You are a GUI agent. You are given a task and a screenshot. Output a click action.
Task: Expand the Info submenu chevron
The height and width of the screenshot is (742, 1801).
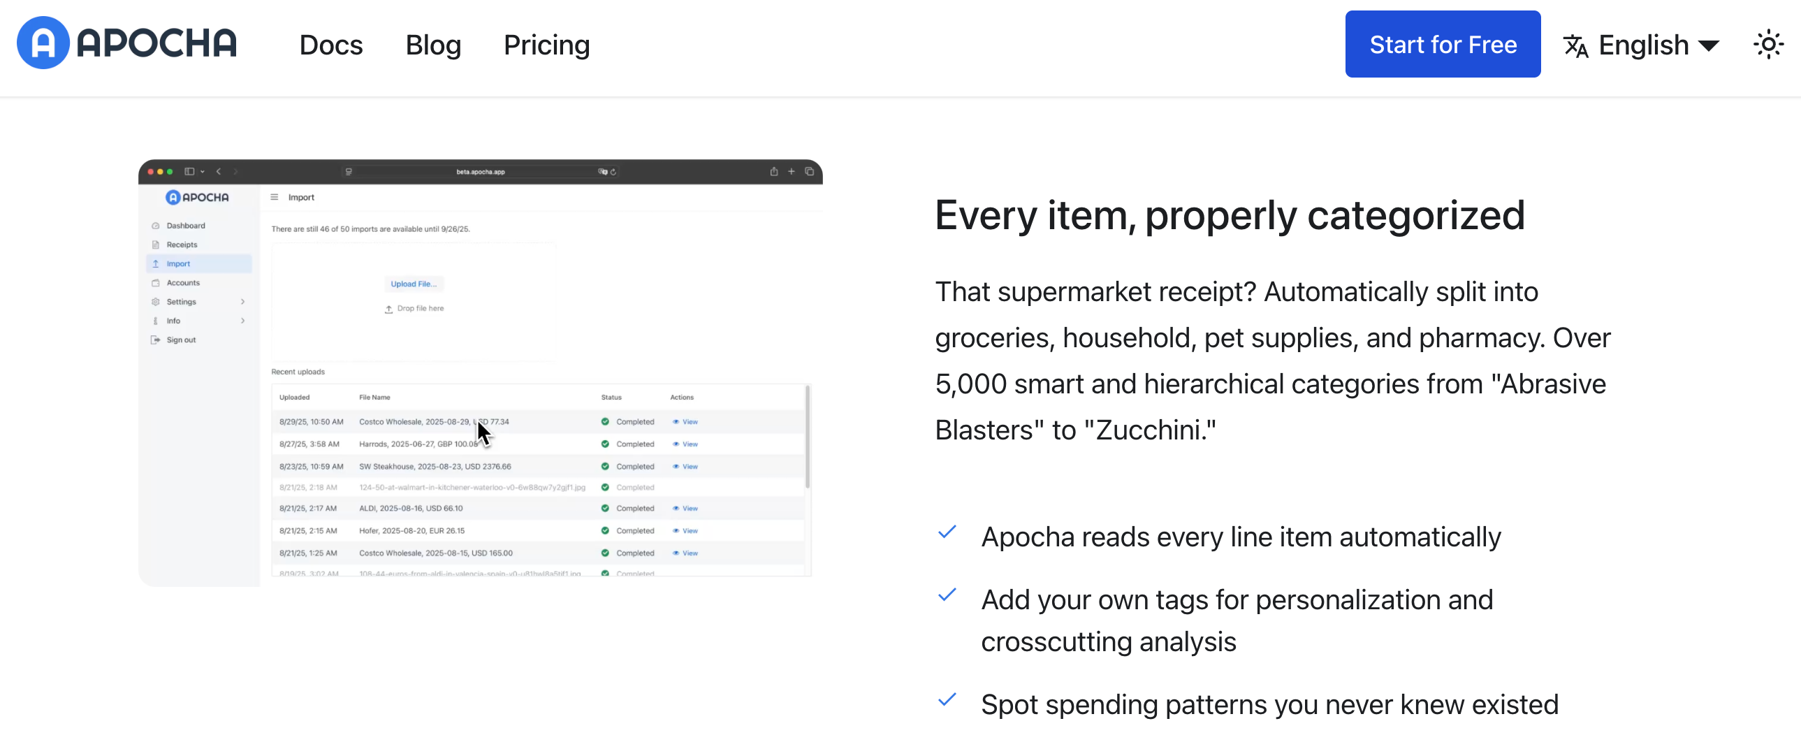click(242, 321)
